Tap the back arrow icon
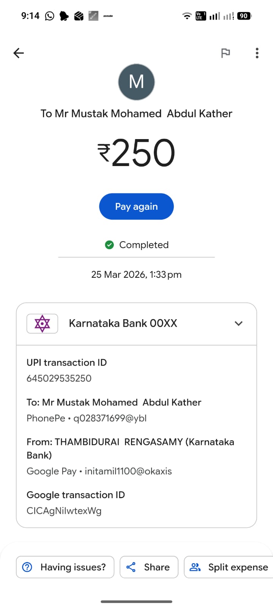273x608 pixels. 19,53
